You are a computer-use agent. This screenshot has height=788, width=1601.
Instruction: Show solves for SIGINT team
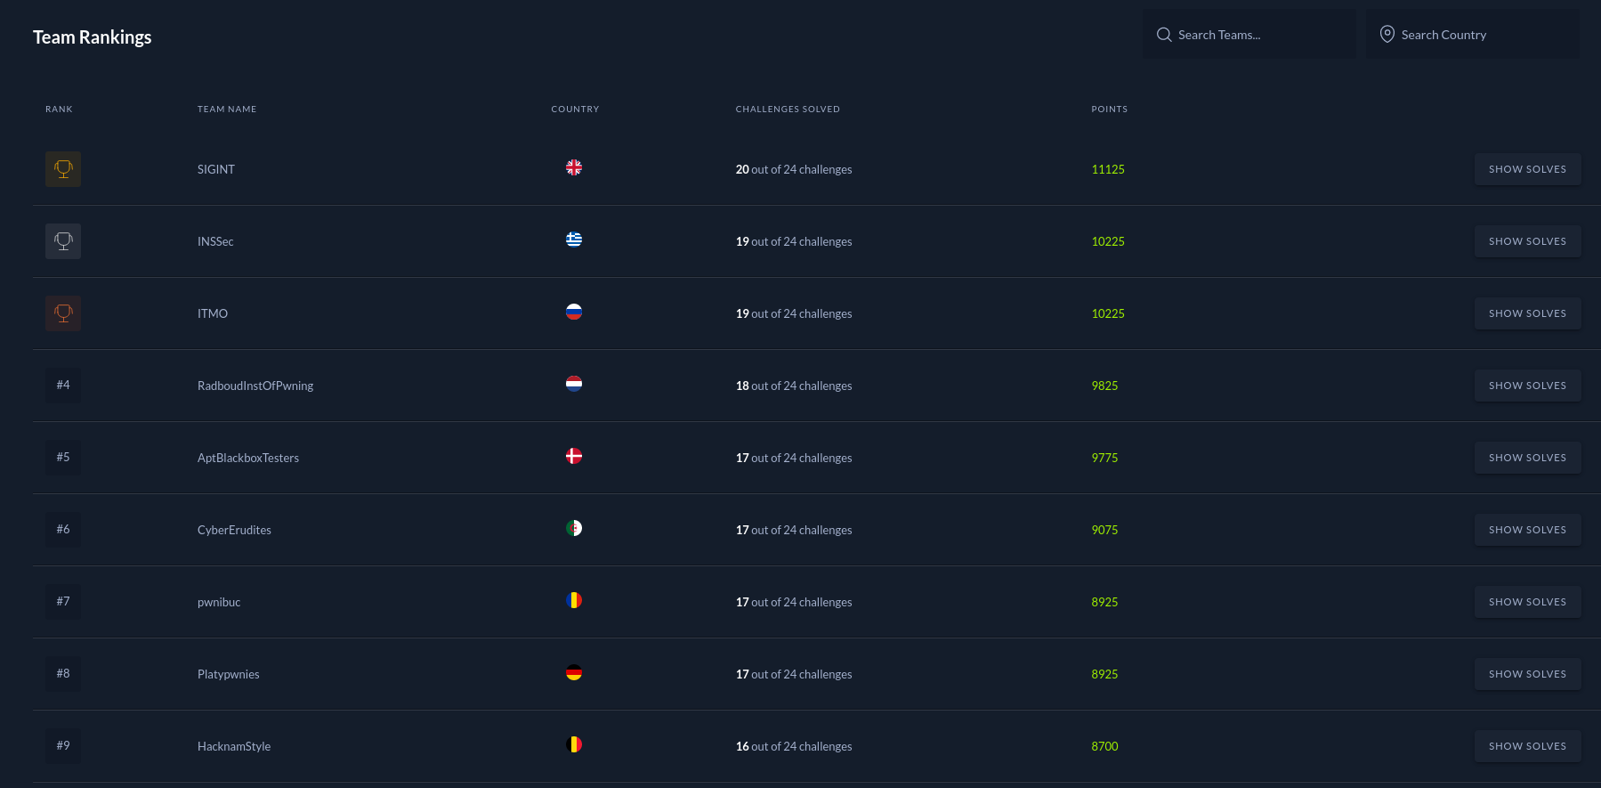pos(1527,169)
